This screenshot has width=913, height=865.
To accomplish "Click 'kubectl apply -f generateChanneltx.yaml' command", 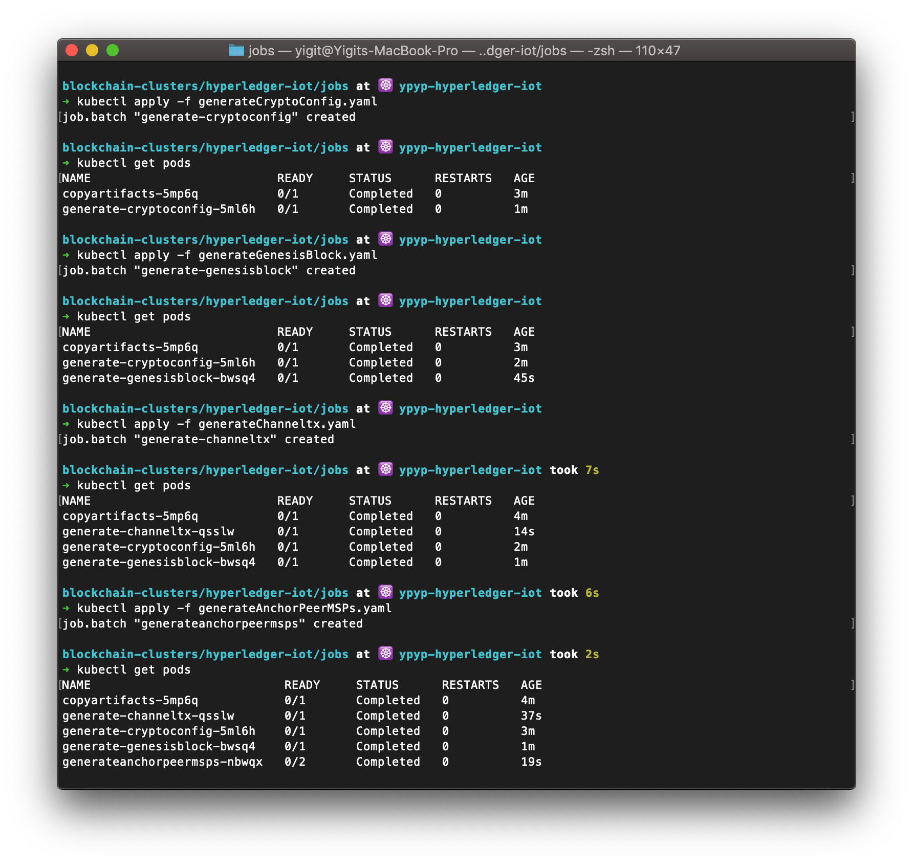I will [x=216, y=424].
